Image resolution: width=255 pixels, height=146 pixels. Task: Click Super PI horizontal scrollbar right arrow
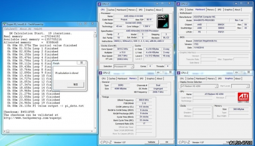pyautogui.click(x=92, y=131)
